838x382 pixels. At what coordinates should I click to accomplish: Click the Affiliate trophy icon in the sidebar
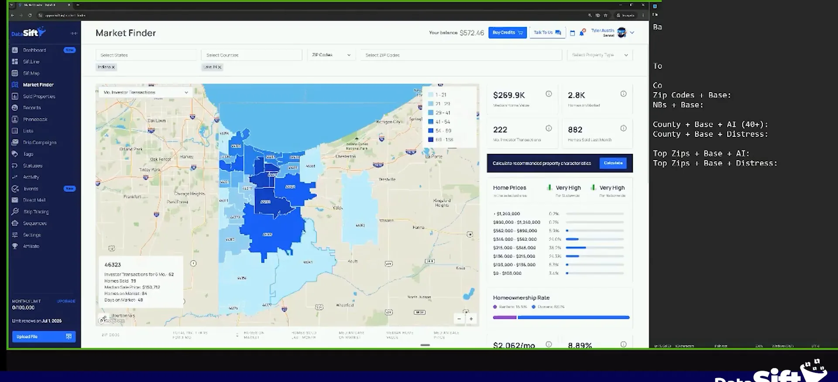(x=15, y=246)
